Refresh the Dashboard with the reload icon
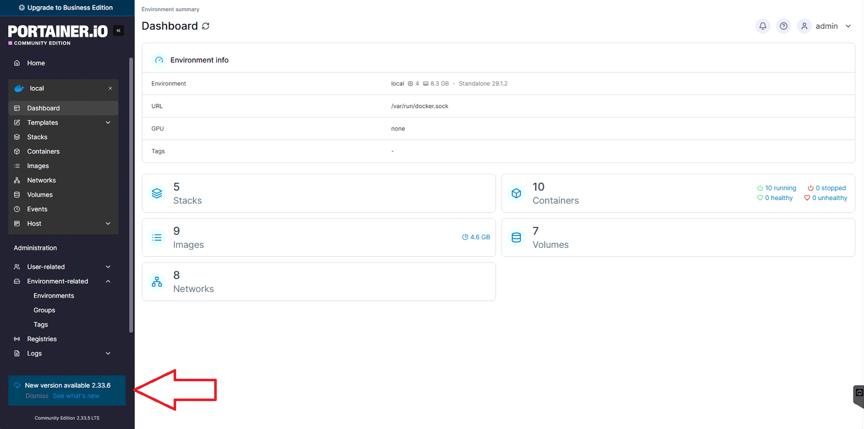This screenshot has height=429, width=864. pos(206,26)
